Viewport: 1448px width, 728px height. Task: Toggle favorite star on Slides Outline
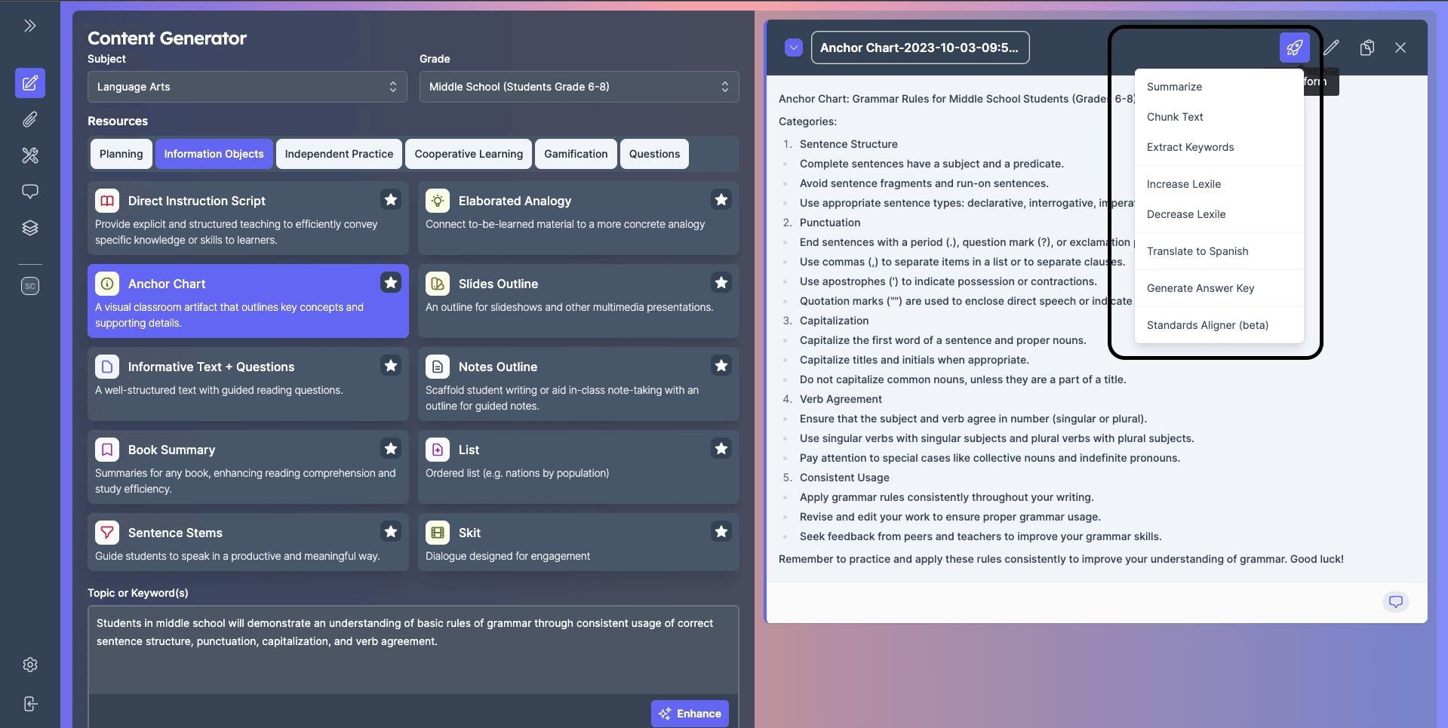point(721,283)
